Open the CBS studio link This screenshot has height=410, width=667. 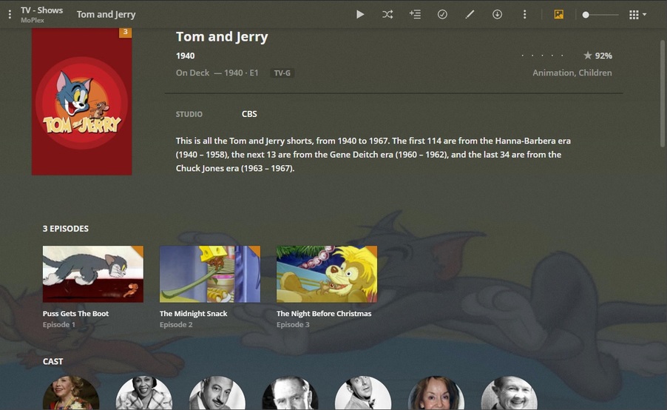coord(249,114)
